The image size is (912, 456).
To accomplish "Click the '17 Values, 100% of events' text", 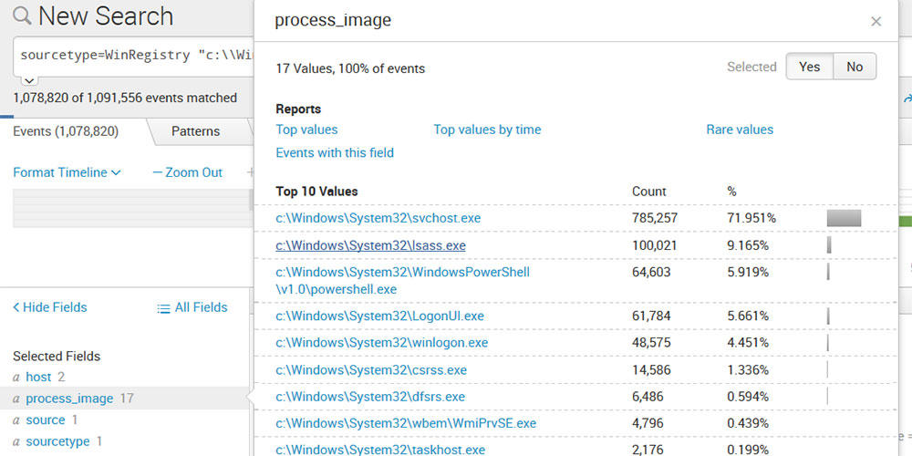I will tap(350, 68).
